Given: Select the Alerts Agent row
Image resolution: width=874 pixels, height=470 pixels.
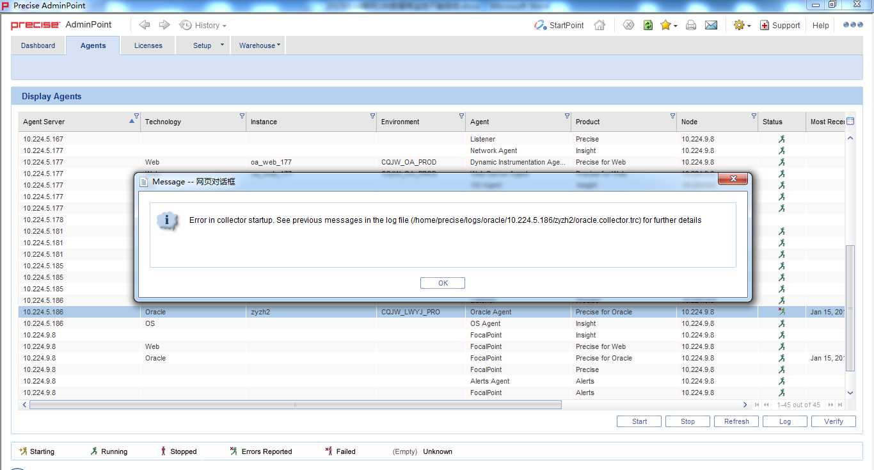Looking at the screenshot, I should (x=432, y=381).
